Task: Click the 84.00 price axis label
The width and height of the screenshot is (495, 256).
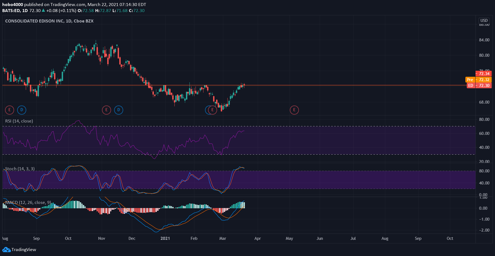Action: (484, 40)
